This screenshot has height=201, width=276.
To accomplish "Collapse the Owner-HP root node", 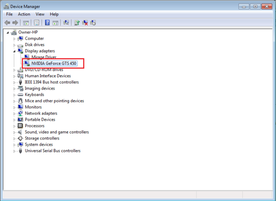I will point(8,32).
